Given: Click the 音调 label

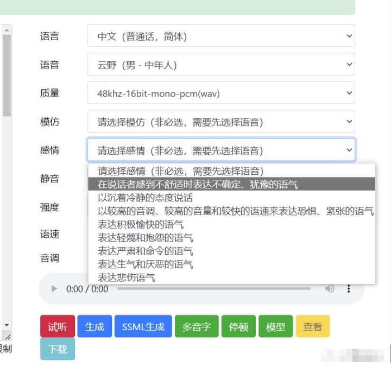Looking at the screenshot, I should pos(49,258).
